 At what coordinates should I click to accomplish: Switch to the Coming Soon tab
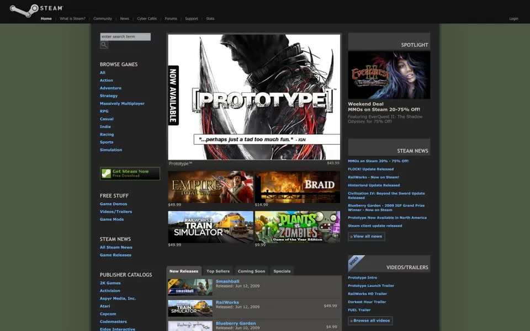(252, 271)
